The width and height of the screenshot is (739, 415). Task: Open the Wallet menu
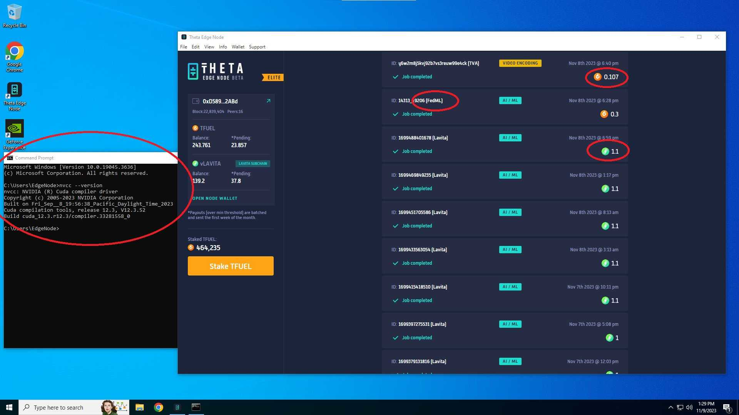pos(238,46)
